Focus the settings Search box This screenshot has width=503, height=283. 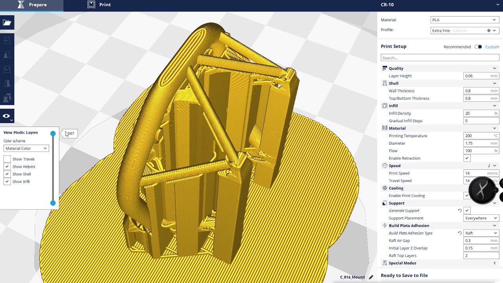click(440, 58)
